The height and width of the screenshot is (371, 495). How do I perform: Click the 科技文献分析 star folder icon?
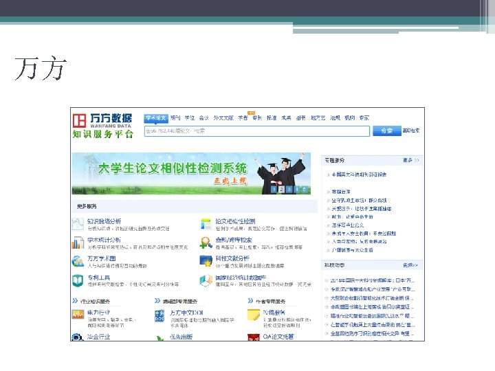206,261
